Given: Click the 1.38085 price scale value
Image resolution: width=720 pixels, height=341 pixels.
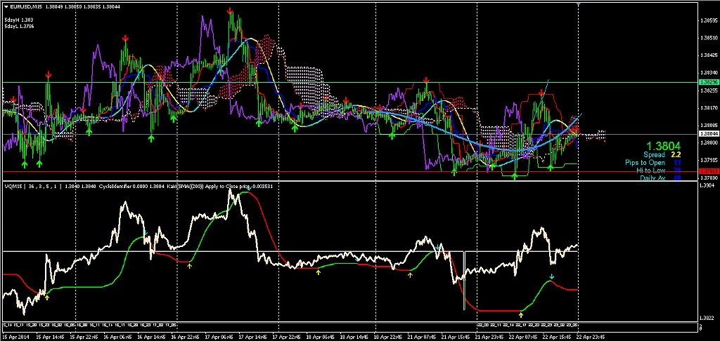Looking at the screenshot, I should pos(708,126).
